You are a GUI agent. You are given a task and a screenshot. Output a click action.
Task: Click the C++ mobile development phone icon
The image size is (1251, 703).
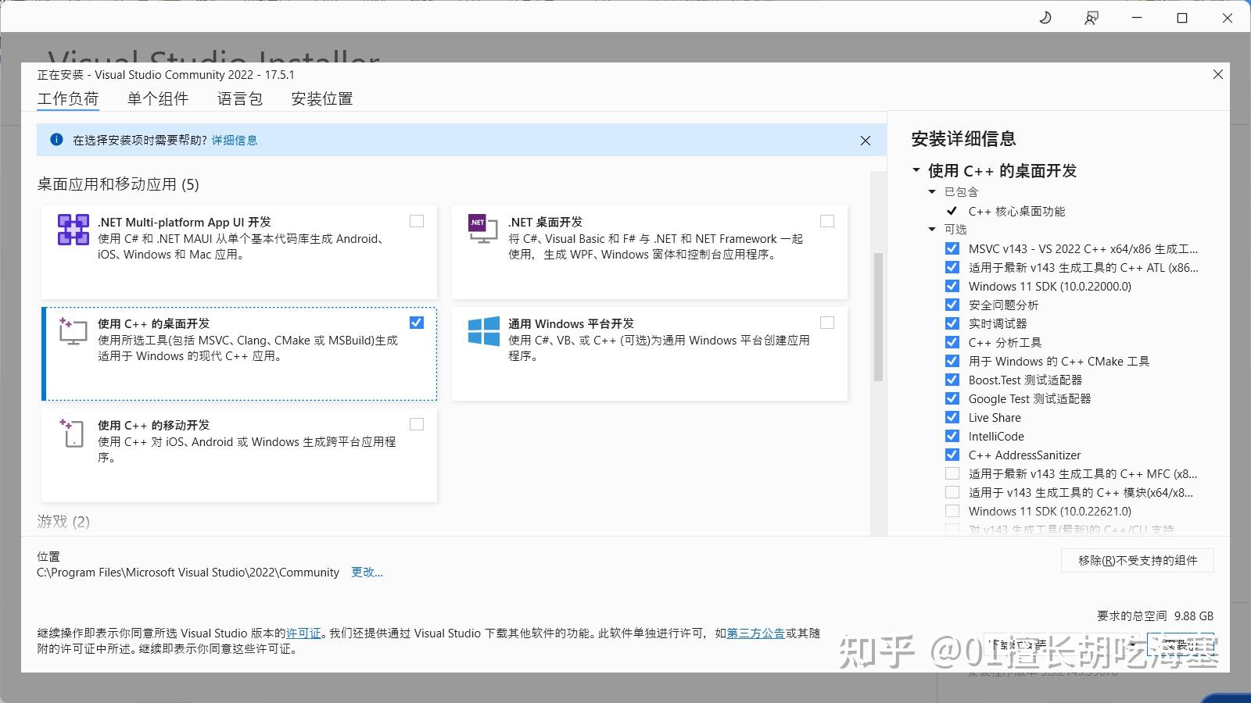(x=73, y=433)
